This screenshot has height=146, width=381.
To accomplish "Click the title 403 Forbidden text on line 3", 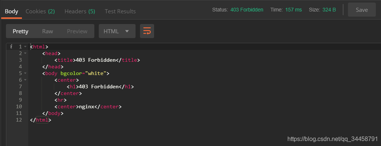I will [96, 60].
